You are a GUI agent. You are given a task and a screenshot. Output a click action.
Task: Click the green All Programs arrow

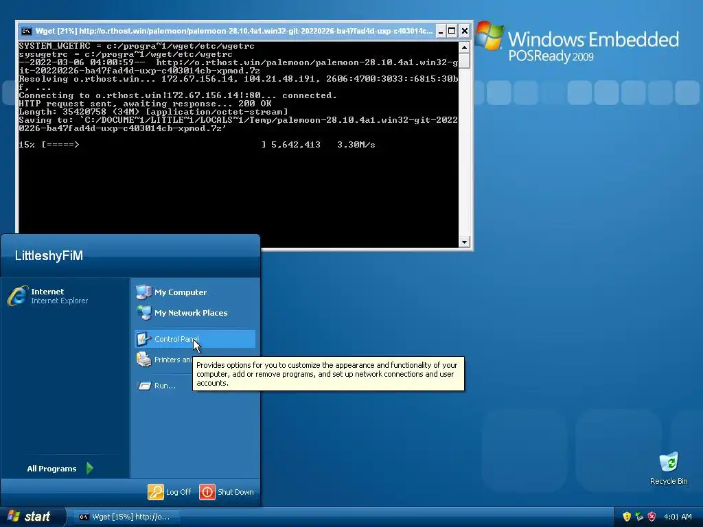(x=90, y=468)
